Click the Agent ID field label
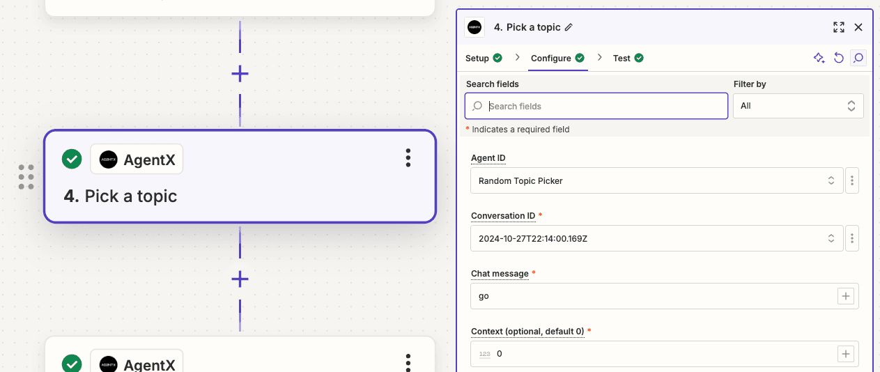The width and height of the screenshot is (880, 372). [488, 158]
